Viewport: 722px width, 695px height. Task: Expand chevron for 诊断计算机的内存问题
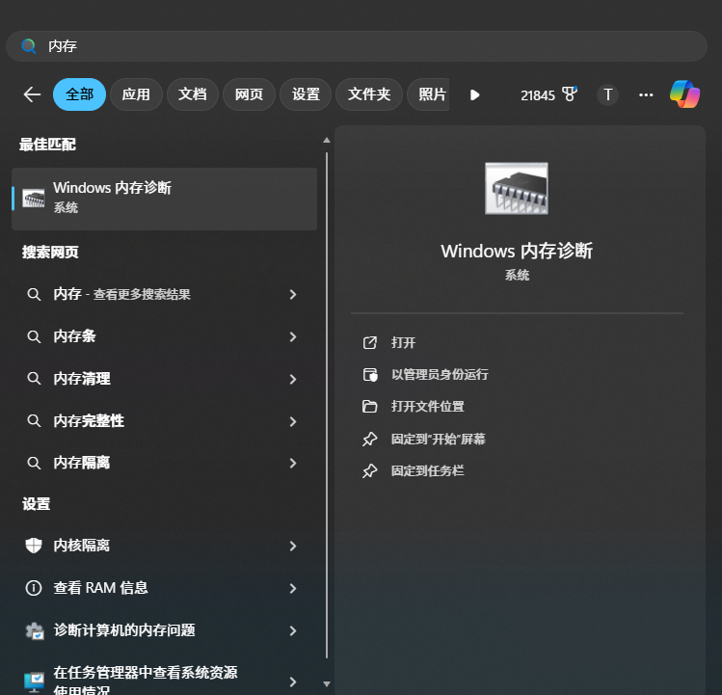(293, 630)
